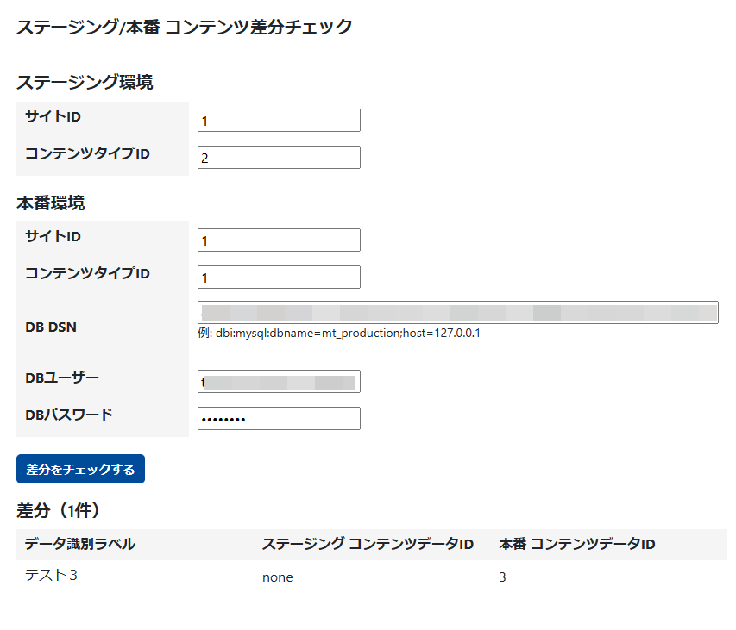
Task: Click the コンテンツタイプID label under 本番環境
Action: click(87, 273)
